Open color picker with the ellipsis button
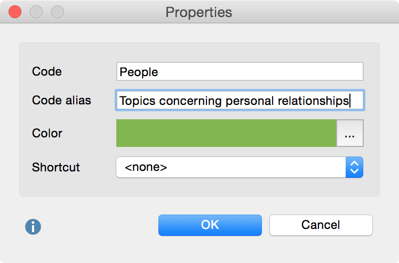Screen dimensions: 399x263 (350, 133)
